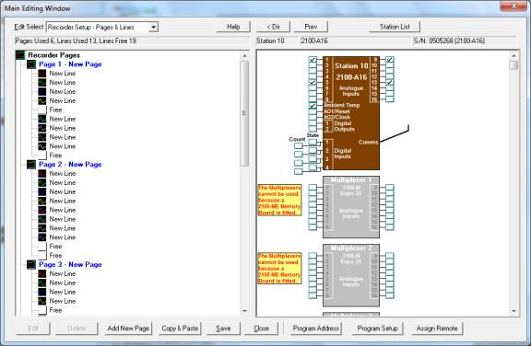The height and width of the screenshot is (346, 531).
Task: Click the Program Setup button
Action: 377,329
